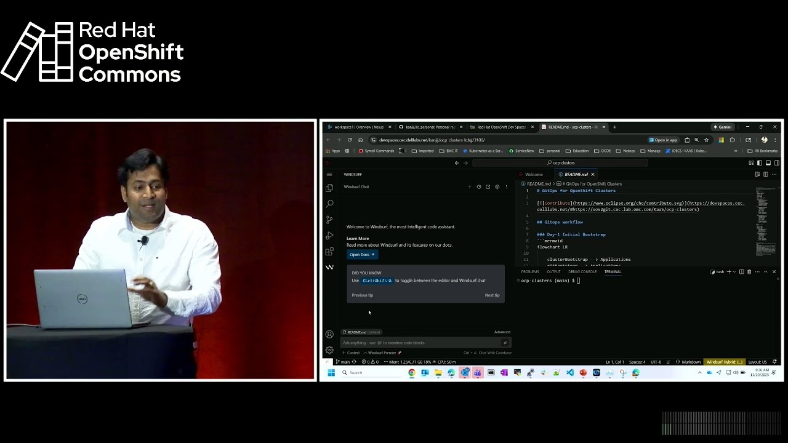Viewport: 788px width, 443px height.
Task: Open the Kubernetes as a Ser... bookmark
Action: click(x=483, y=151)
